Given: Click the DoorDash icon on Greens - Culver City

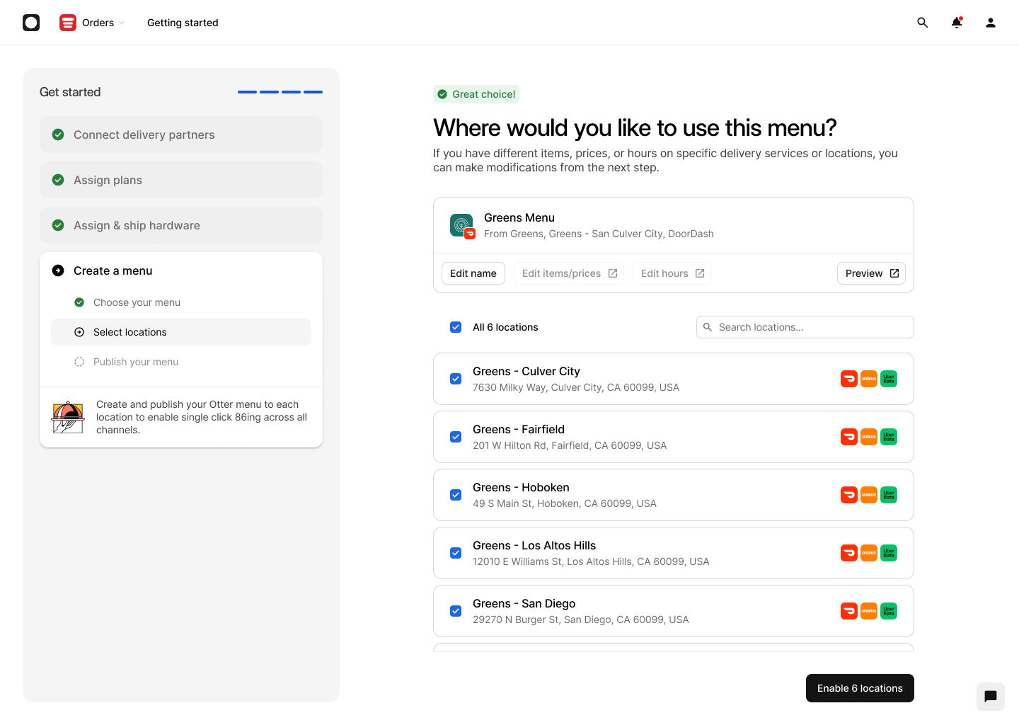Looking at the screenshot, I should coord(848,378).
